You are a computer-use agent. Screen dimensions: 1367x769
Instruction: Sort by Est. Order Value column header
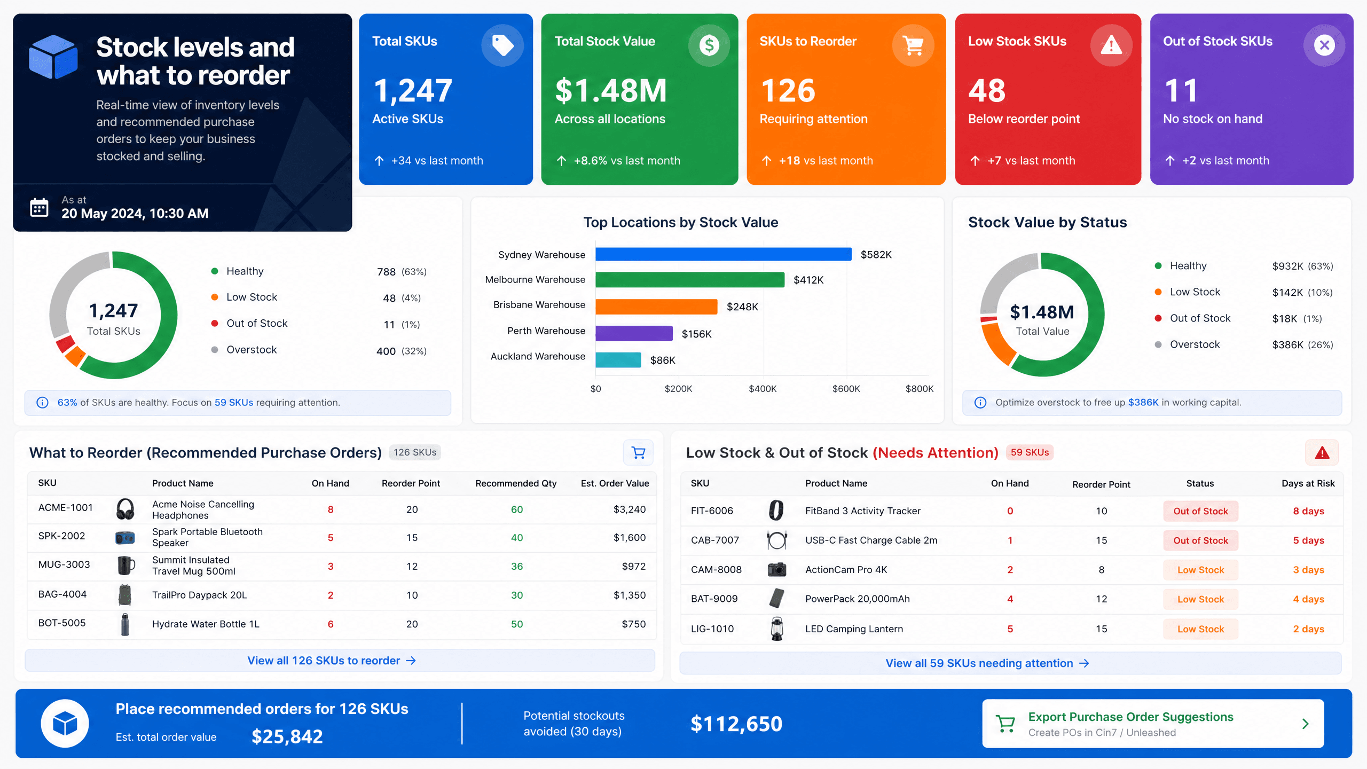[615, 483]
